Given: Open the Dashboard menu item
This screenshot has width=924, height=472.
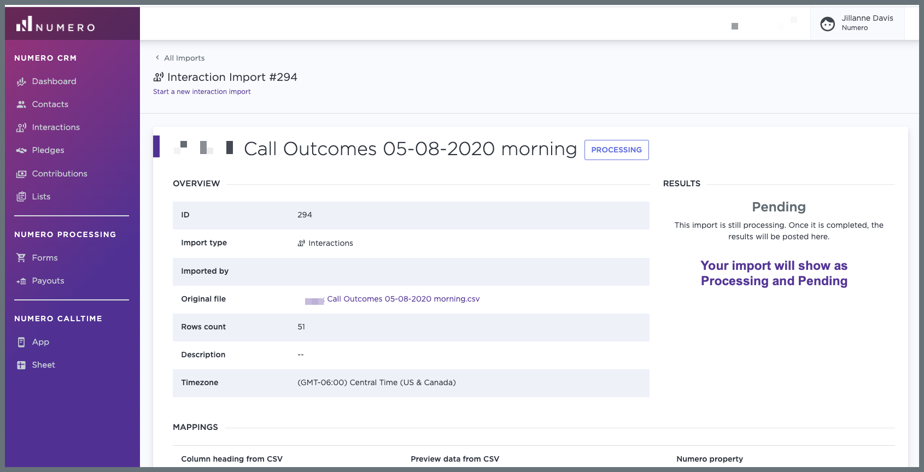Looking at the screenshot, I should (x=54, y=81).
